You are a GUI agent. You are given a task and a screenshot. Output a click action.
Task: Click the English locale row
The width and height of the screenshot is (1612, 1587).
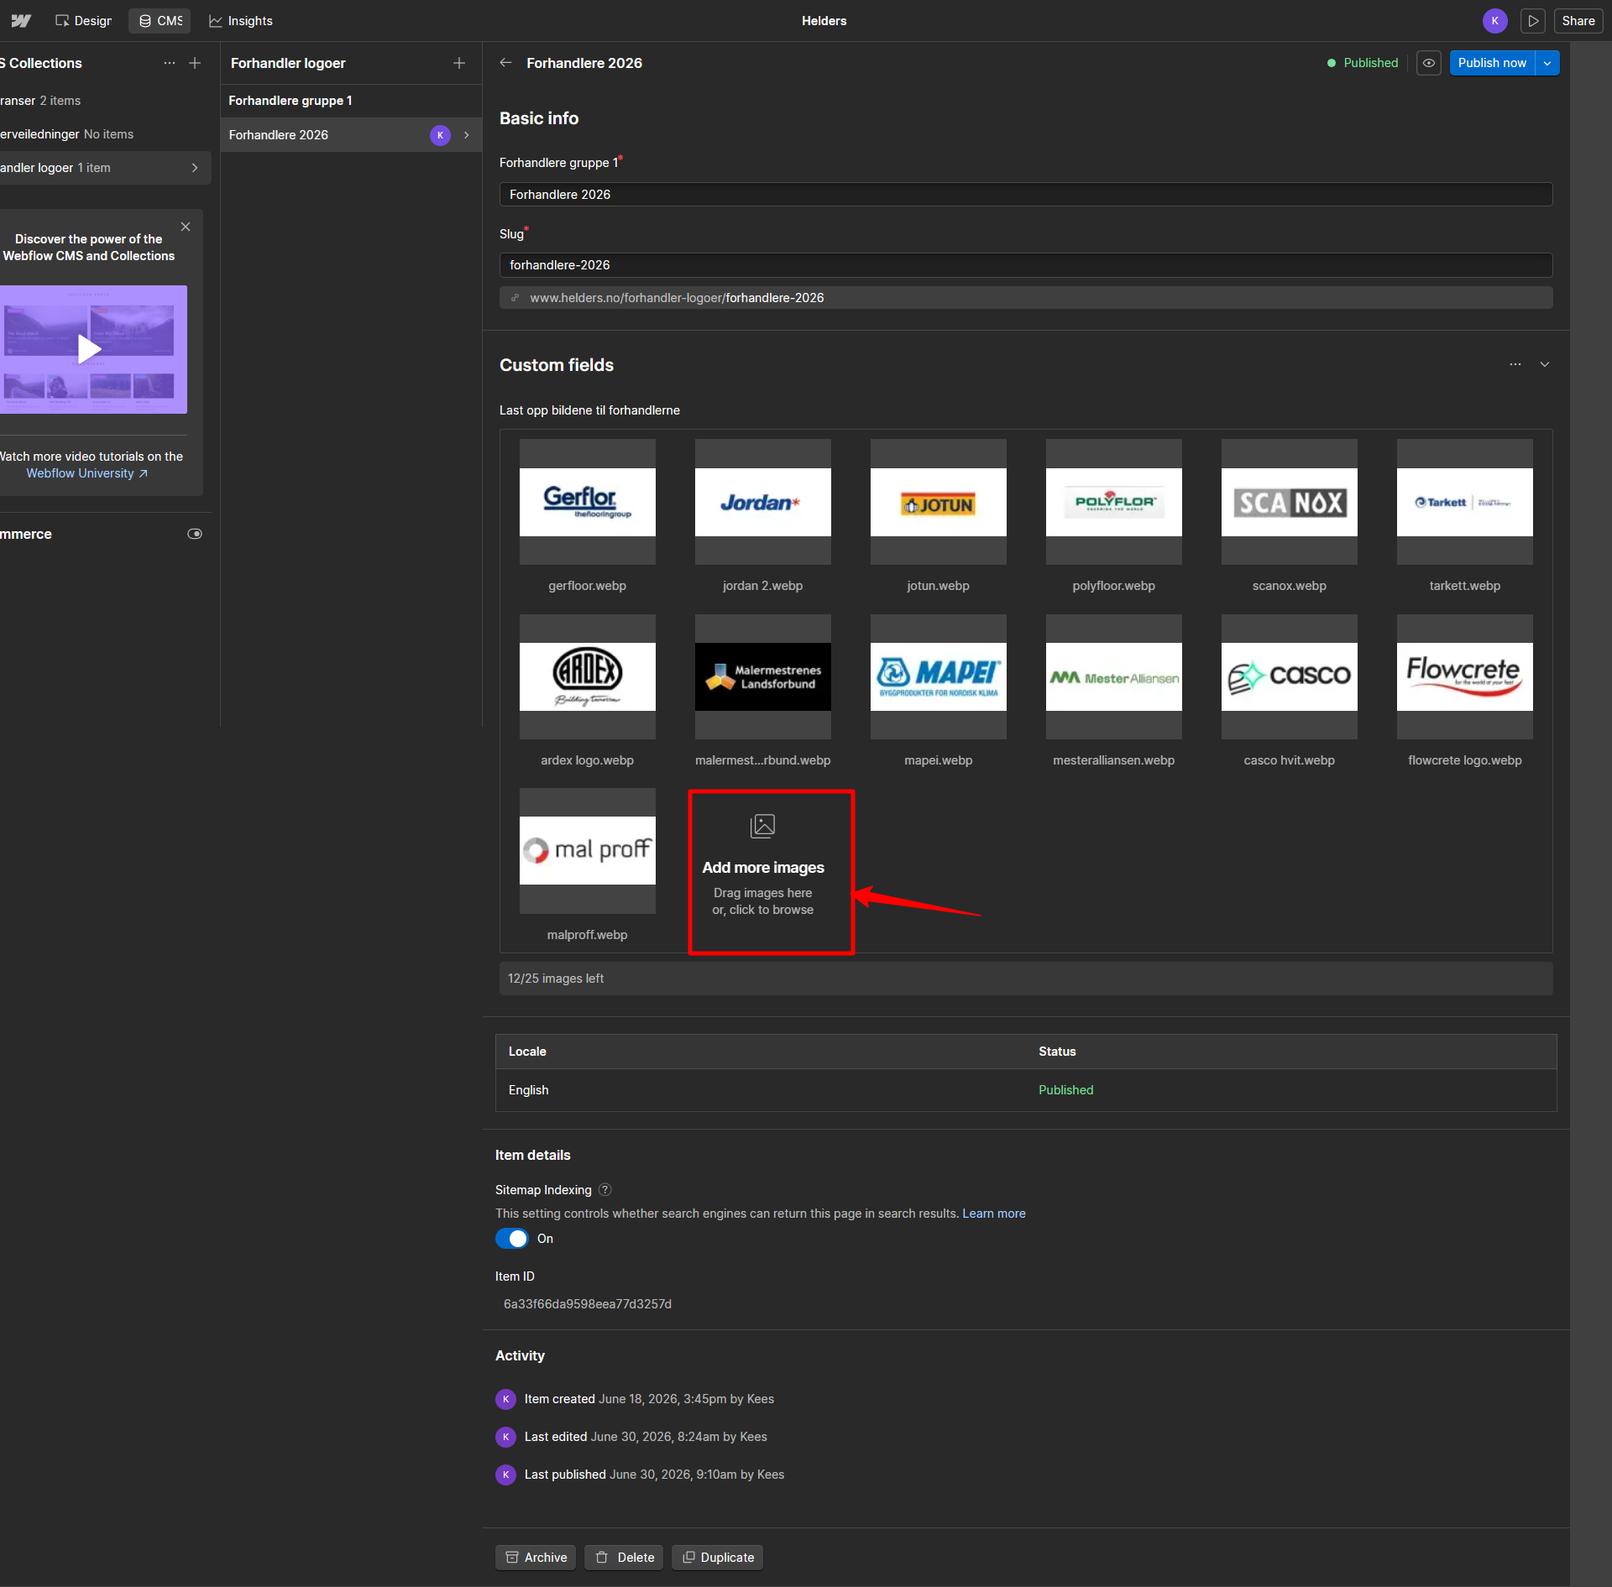(1026, 1090)
